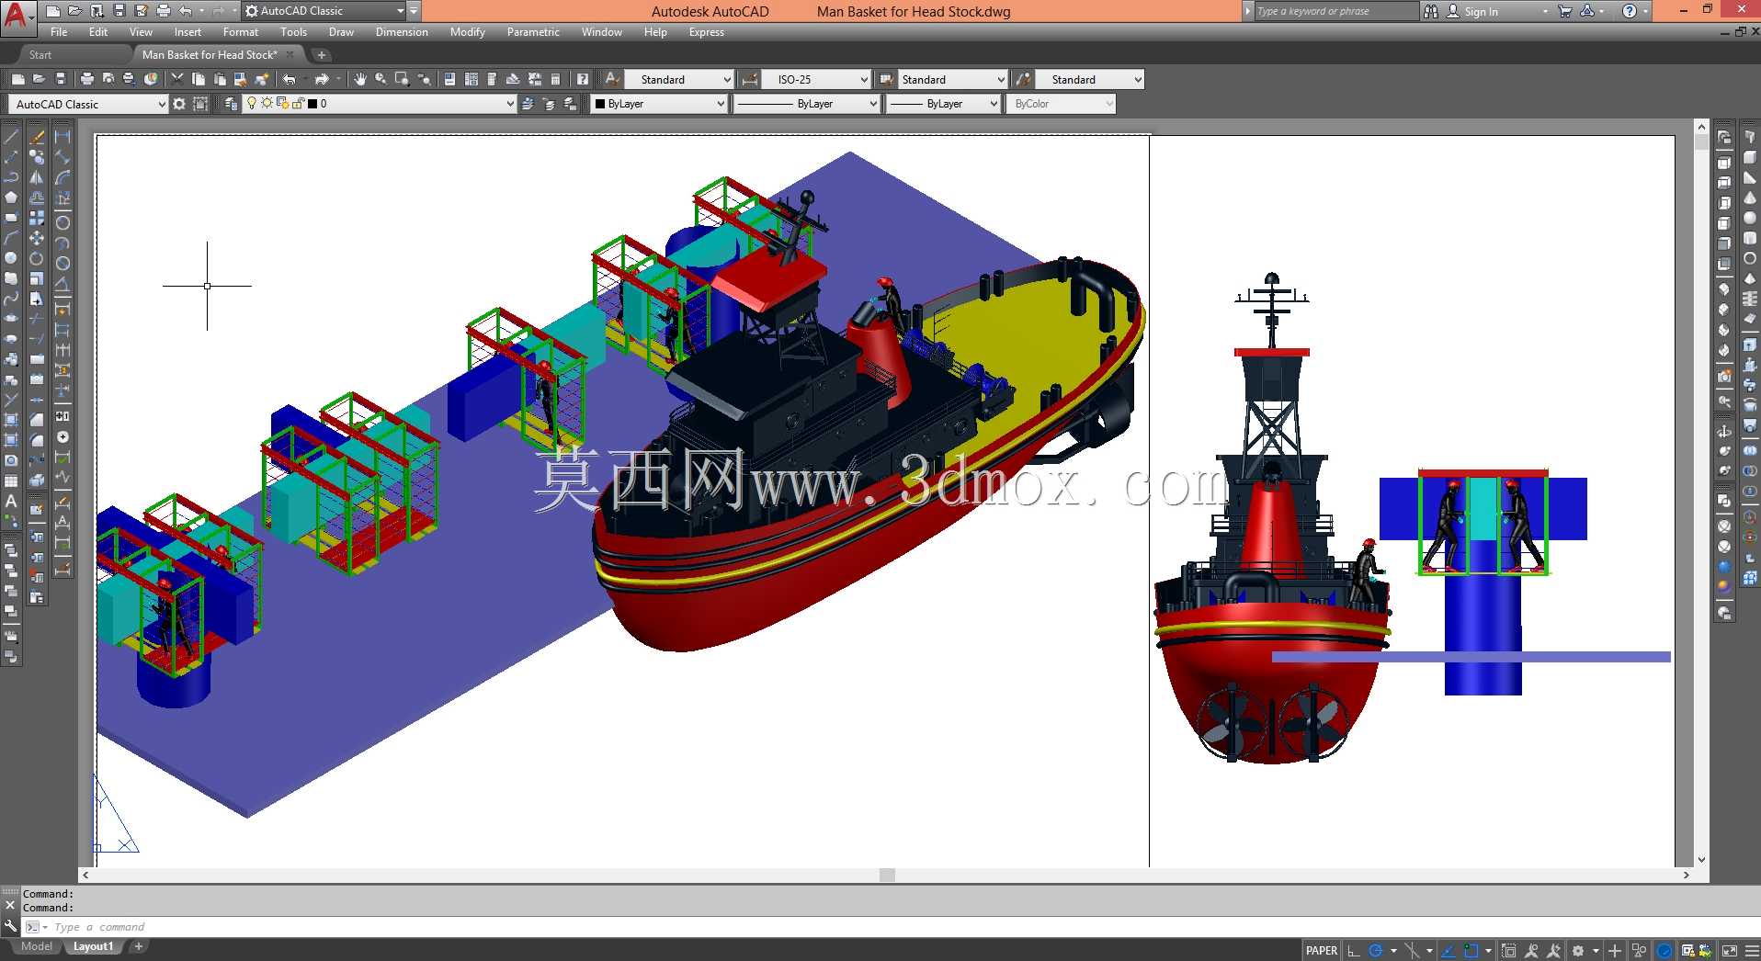Click Sign In link
Viewport: 1761px width, 961px height.
tap(1481, 11)
